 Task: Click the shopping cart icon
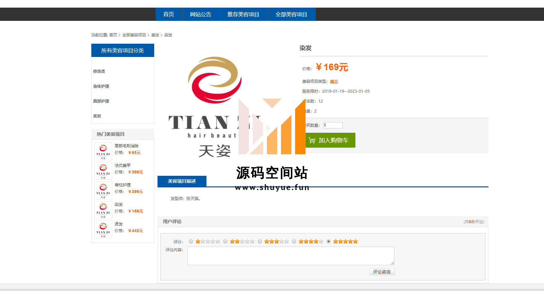[x=312, y=140]
